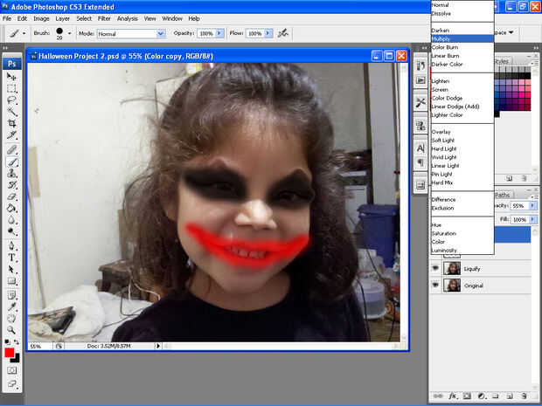Open the Brush preset picker arrow
542x406 pixels.
tap(69, 33)
